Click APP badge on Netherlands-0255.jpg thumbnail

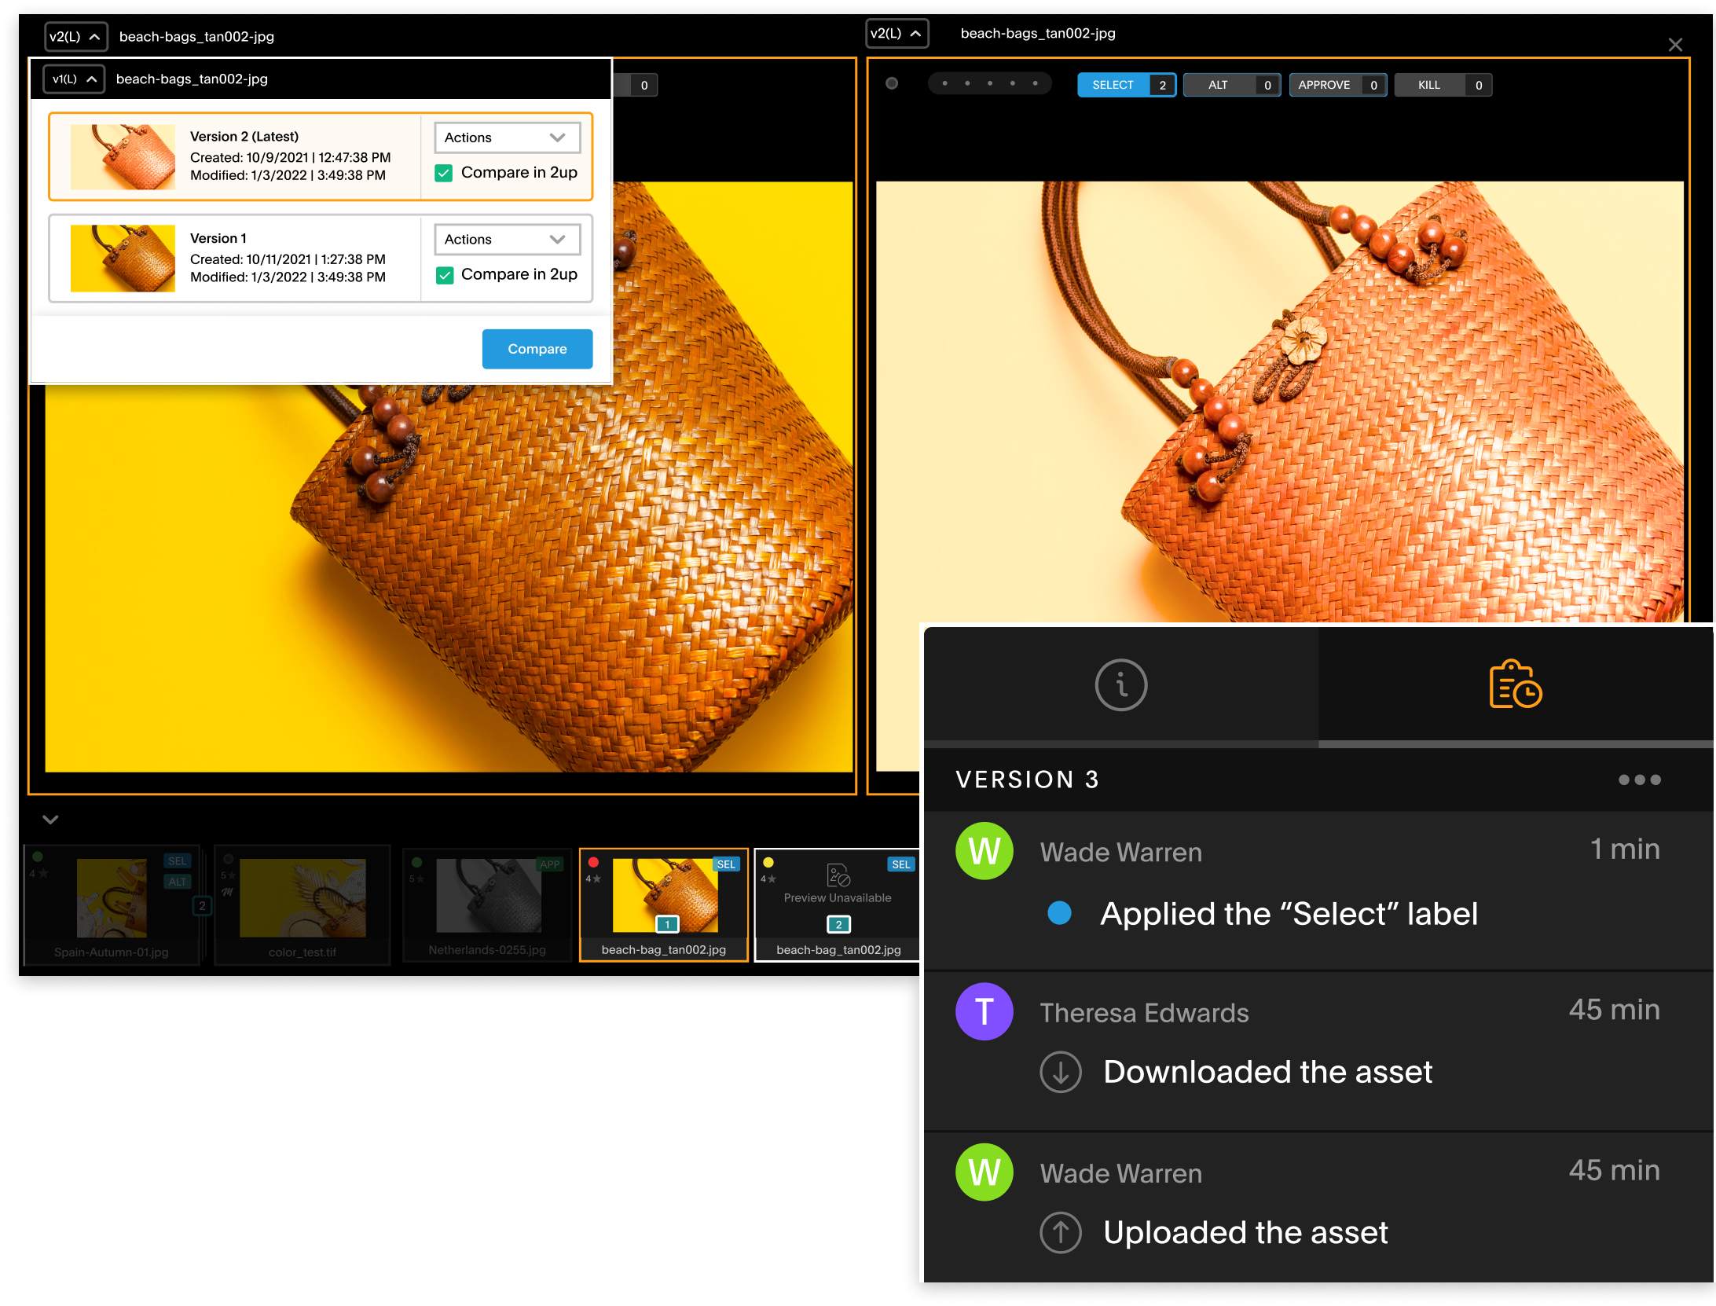pos(550,864)
